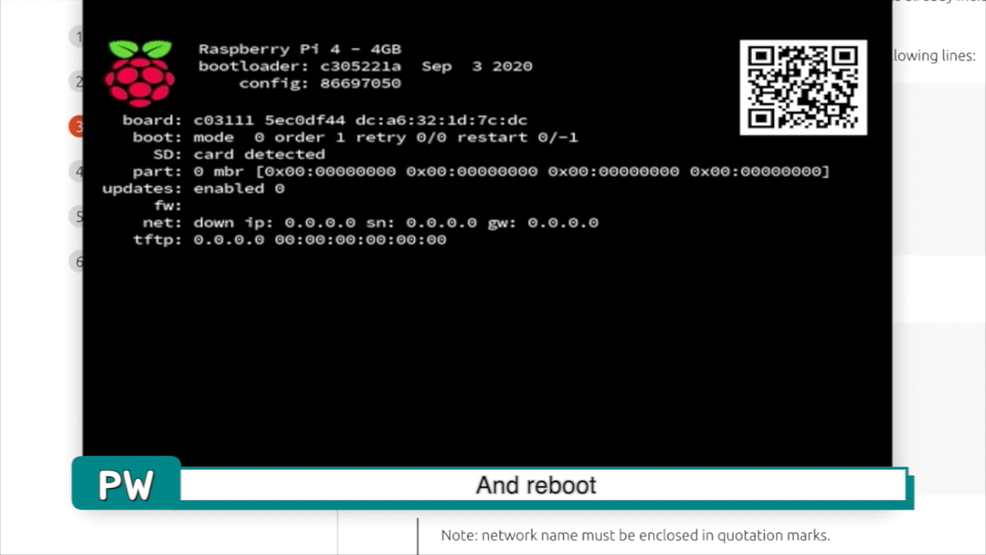The image size is (986, 555).
Task: Select step 5 in the numbered list
Action: coord(78,217)
